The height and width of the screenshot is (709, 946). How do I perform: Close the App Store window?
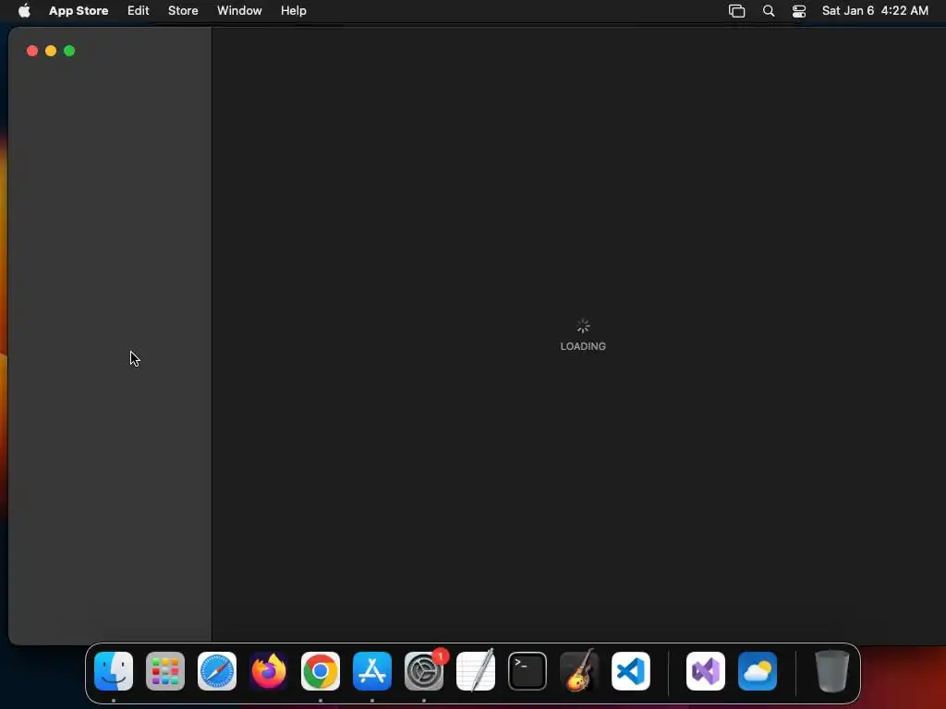(x=32, y=51)
